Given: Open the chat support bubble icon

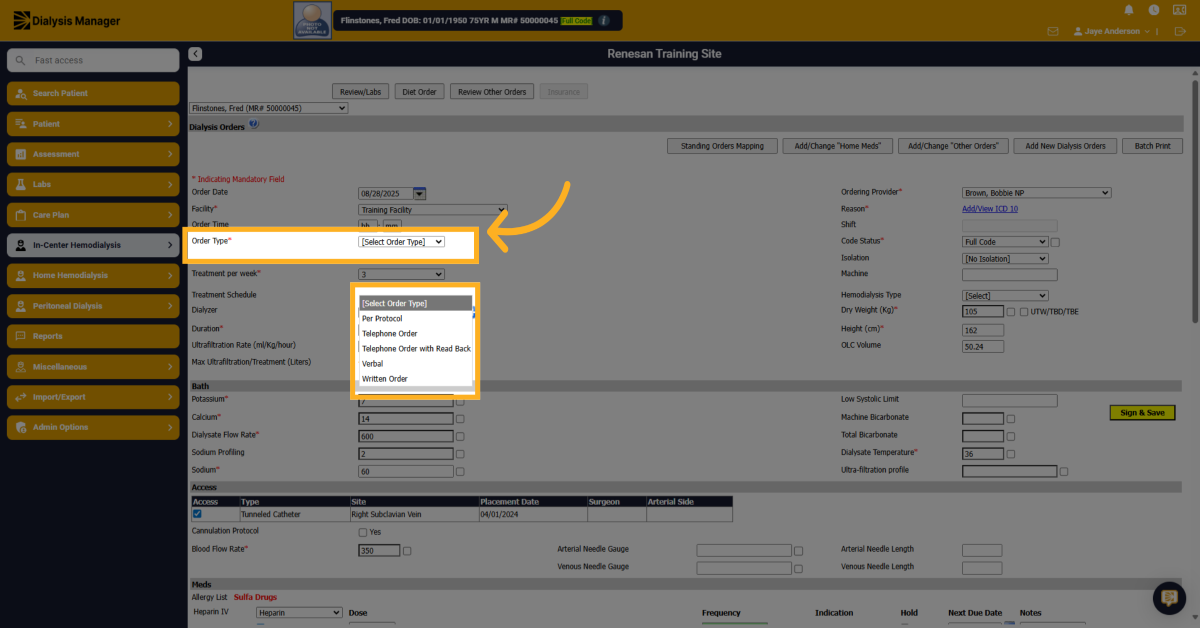Looking at the screenshot, I should [x=1169, y=598].
